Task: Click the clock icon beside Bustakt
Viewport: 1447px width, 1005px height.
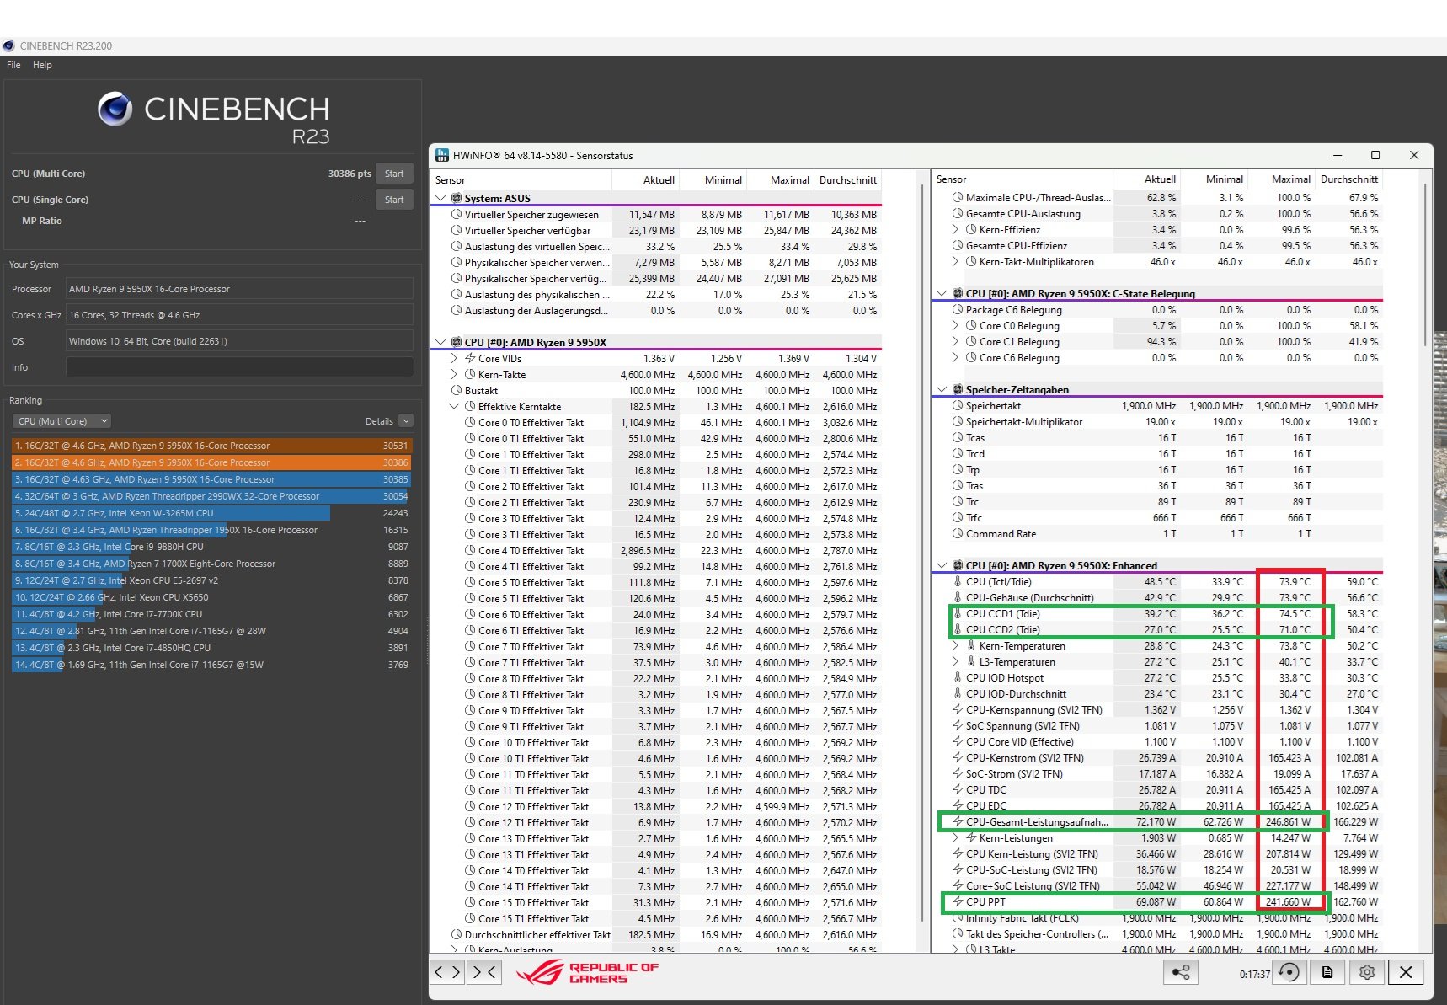Action: point(457,391)
